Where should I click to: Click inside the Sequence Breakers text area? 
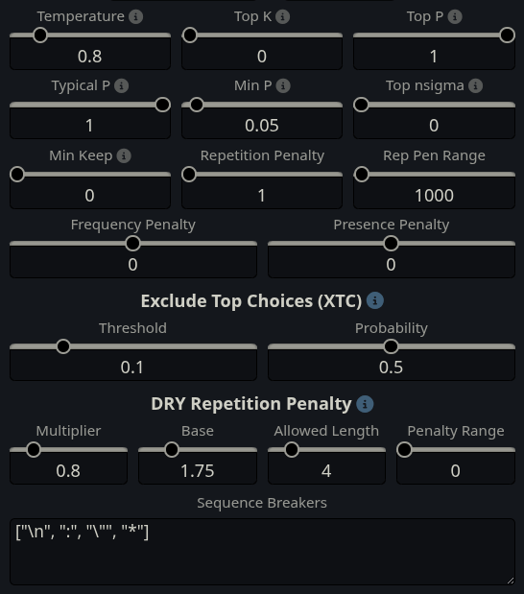click(x=262, y=552)
